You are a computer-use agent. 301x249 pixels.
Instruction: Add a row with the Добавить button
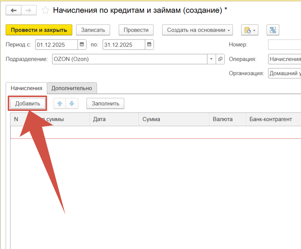(x=27, y=103)
